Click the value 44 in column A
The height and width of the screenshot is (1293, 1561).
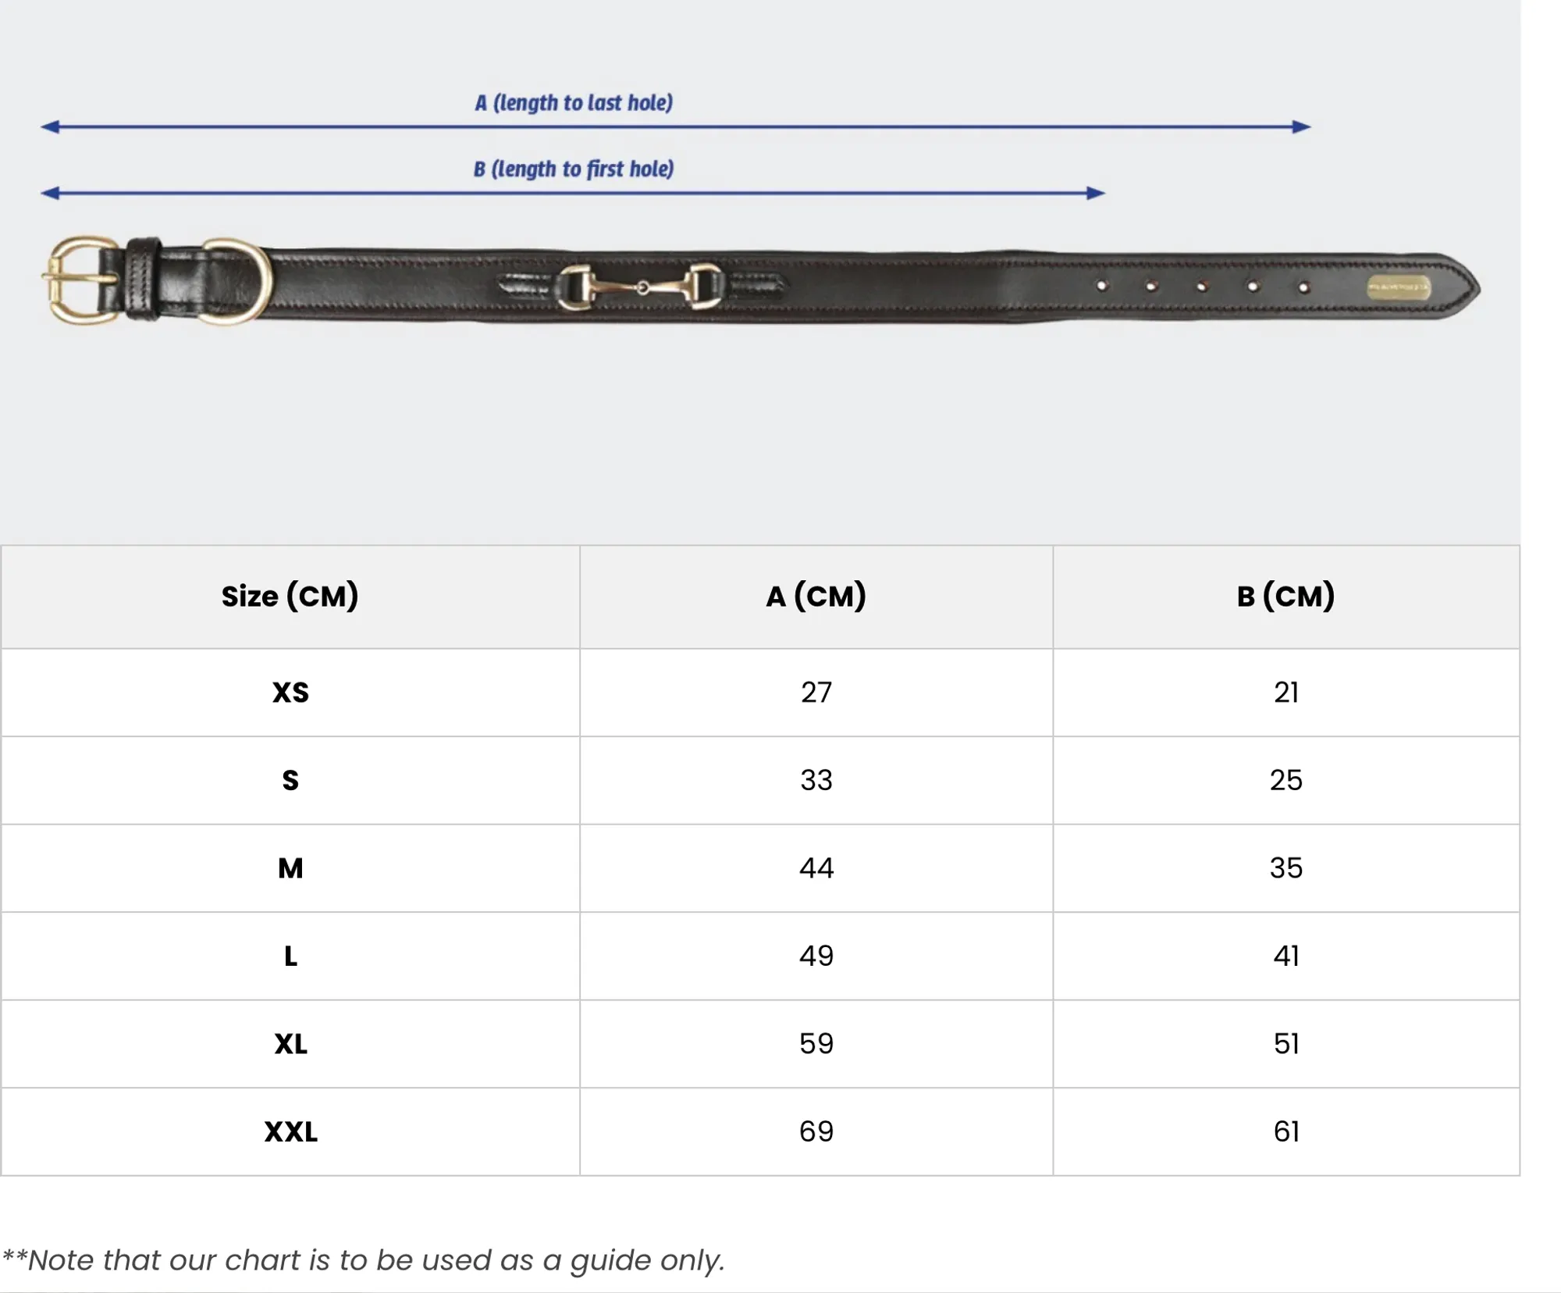coord(816,868)
